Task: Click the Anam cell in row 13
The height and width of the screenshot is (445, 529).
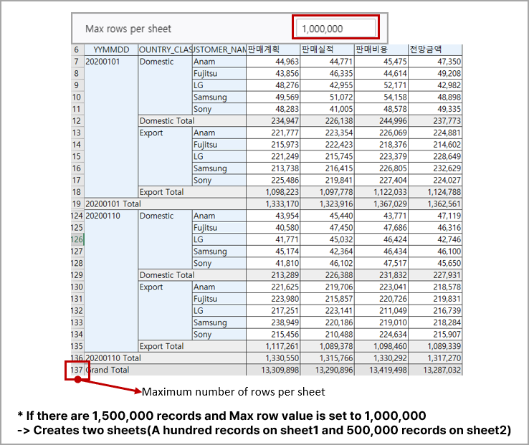Action: [x=219, y=133]
